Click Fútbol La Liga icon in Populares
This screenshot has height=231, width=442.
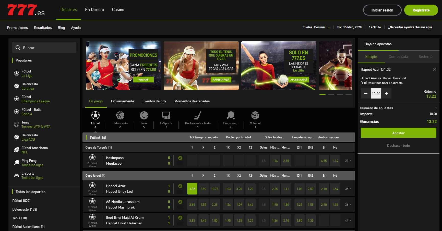point(17,74)
